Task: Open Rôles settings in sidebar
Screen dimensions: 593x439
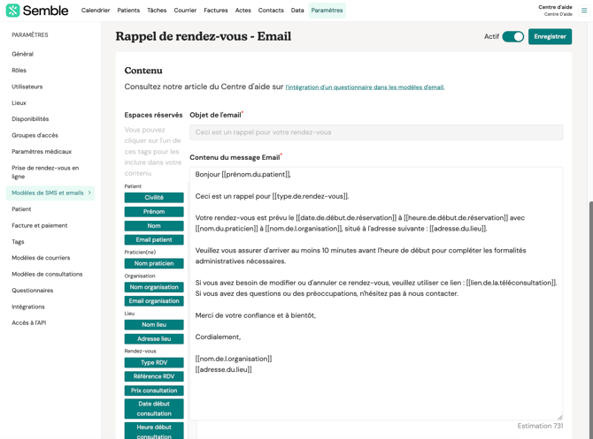Action: (19, 70)
